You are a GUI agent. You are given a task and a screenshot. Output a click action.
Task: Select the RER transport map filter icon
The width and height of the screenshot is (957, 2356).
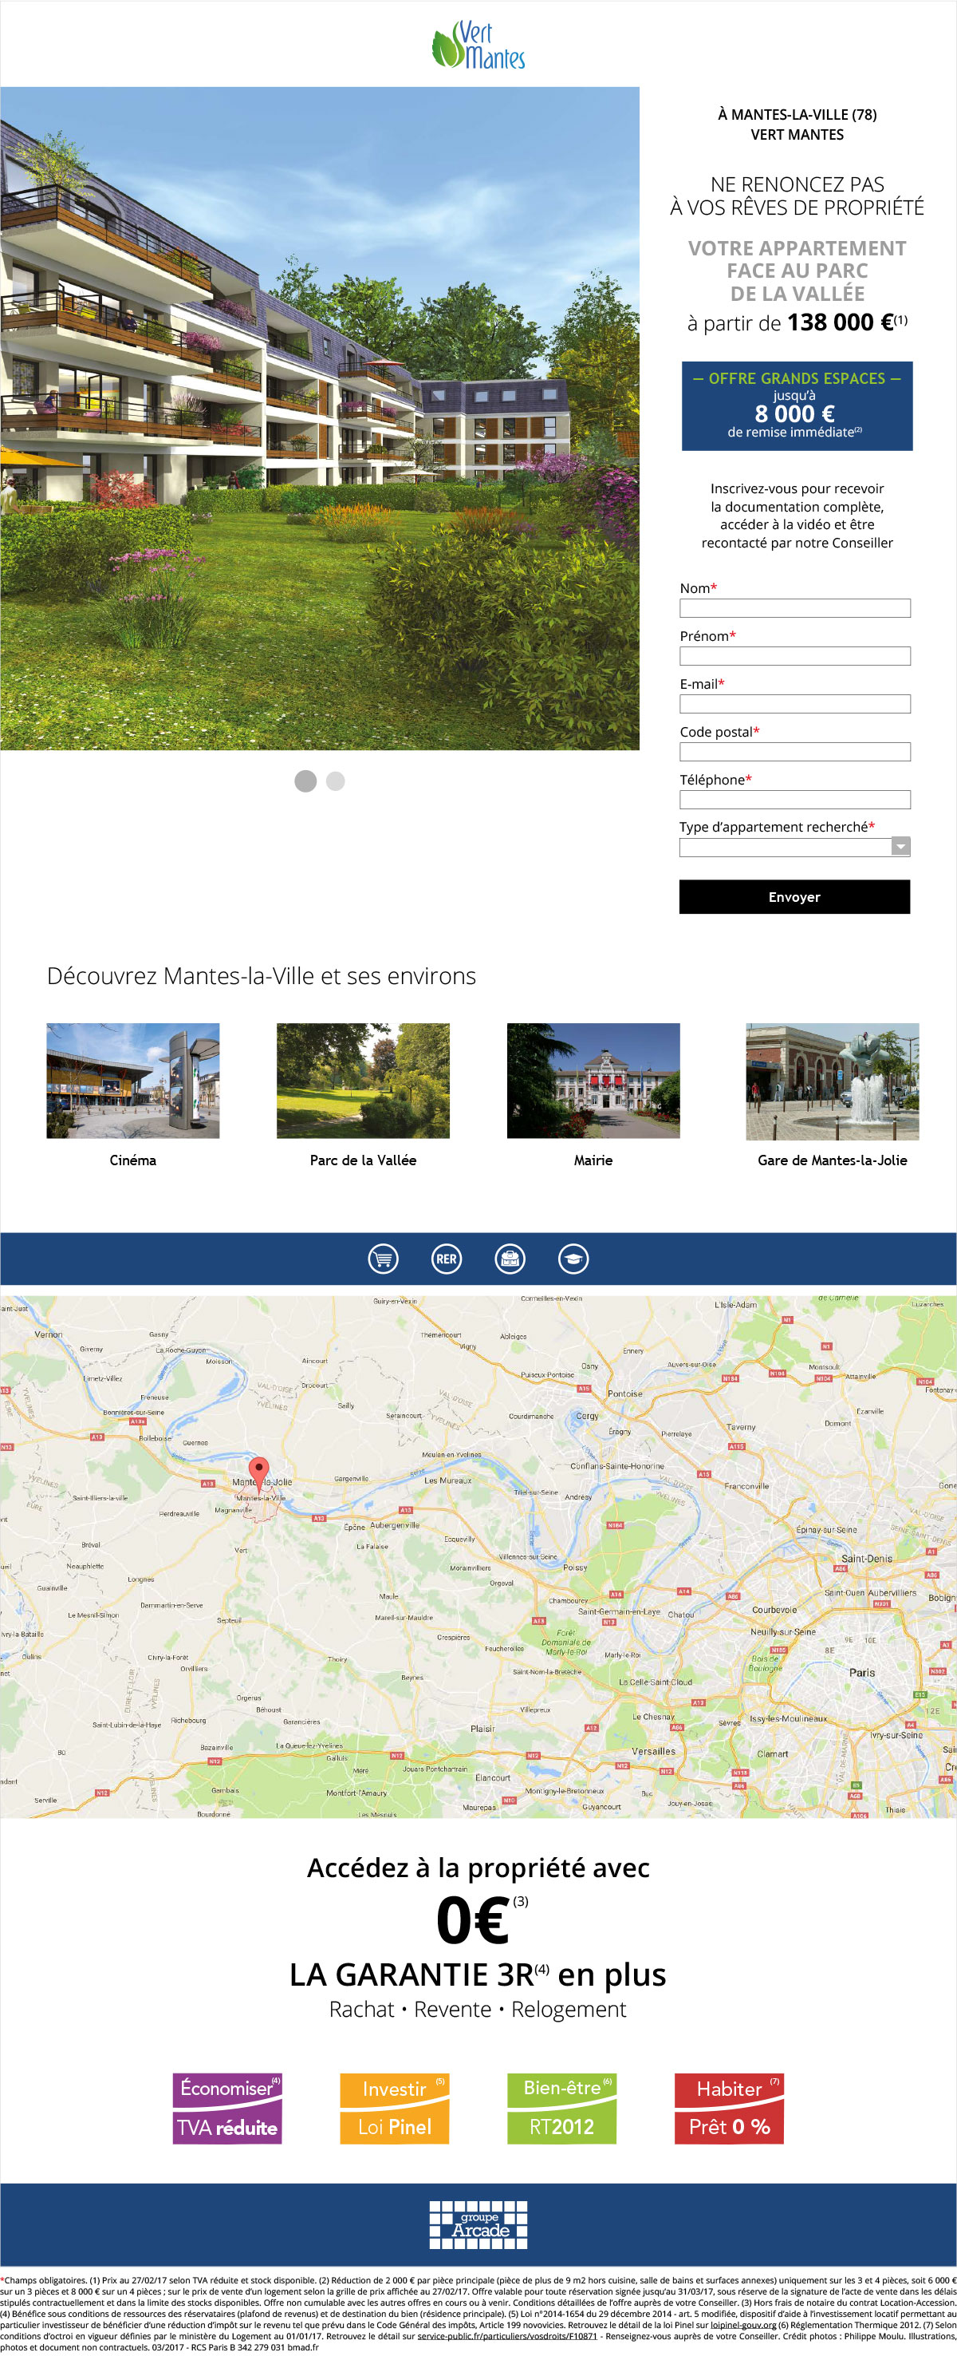pyautogui.click(x=446, y=1259)
